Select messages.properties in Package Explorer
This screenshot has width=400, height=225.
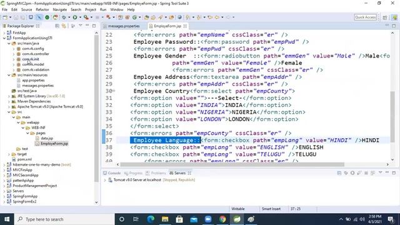pos(37,86)
